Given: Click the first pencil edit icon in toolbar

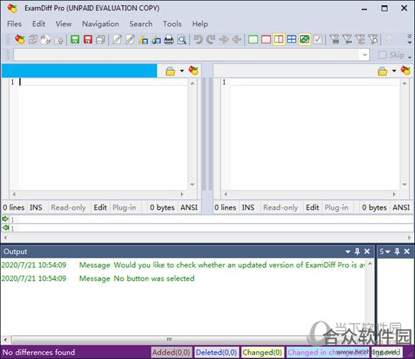Looking at the screenshot, I should 117,39.
